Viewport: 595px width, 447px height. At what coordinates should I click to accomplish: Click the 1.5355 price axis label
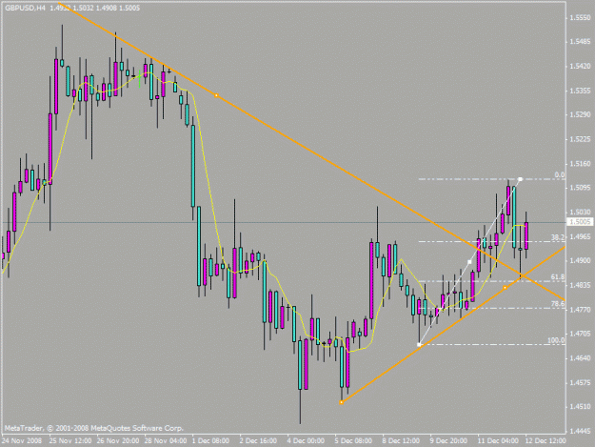[580, 91]
